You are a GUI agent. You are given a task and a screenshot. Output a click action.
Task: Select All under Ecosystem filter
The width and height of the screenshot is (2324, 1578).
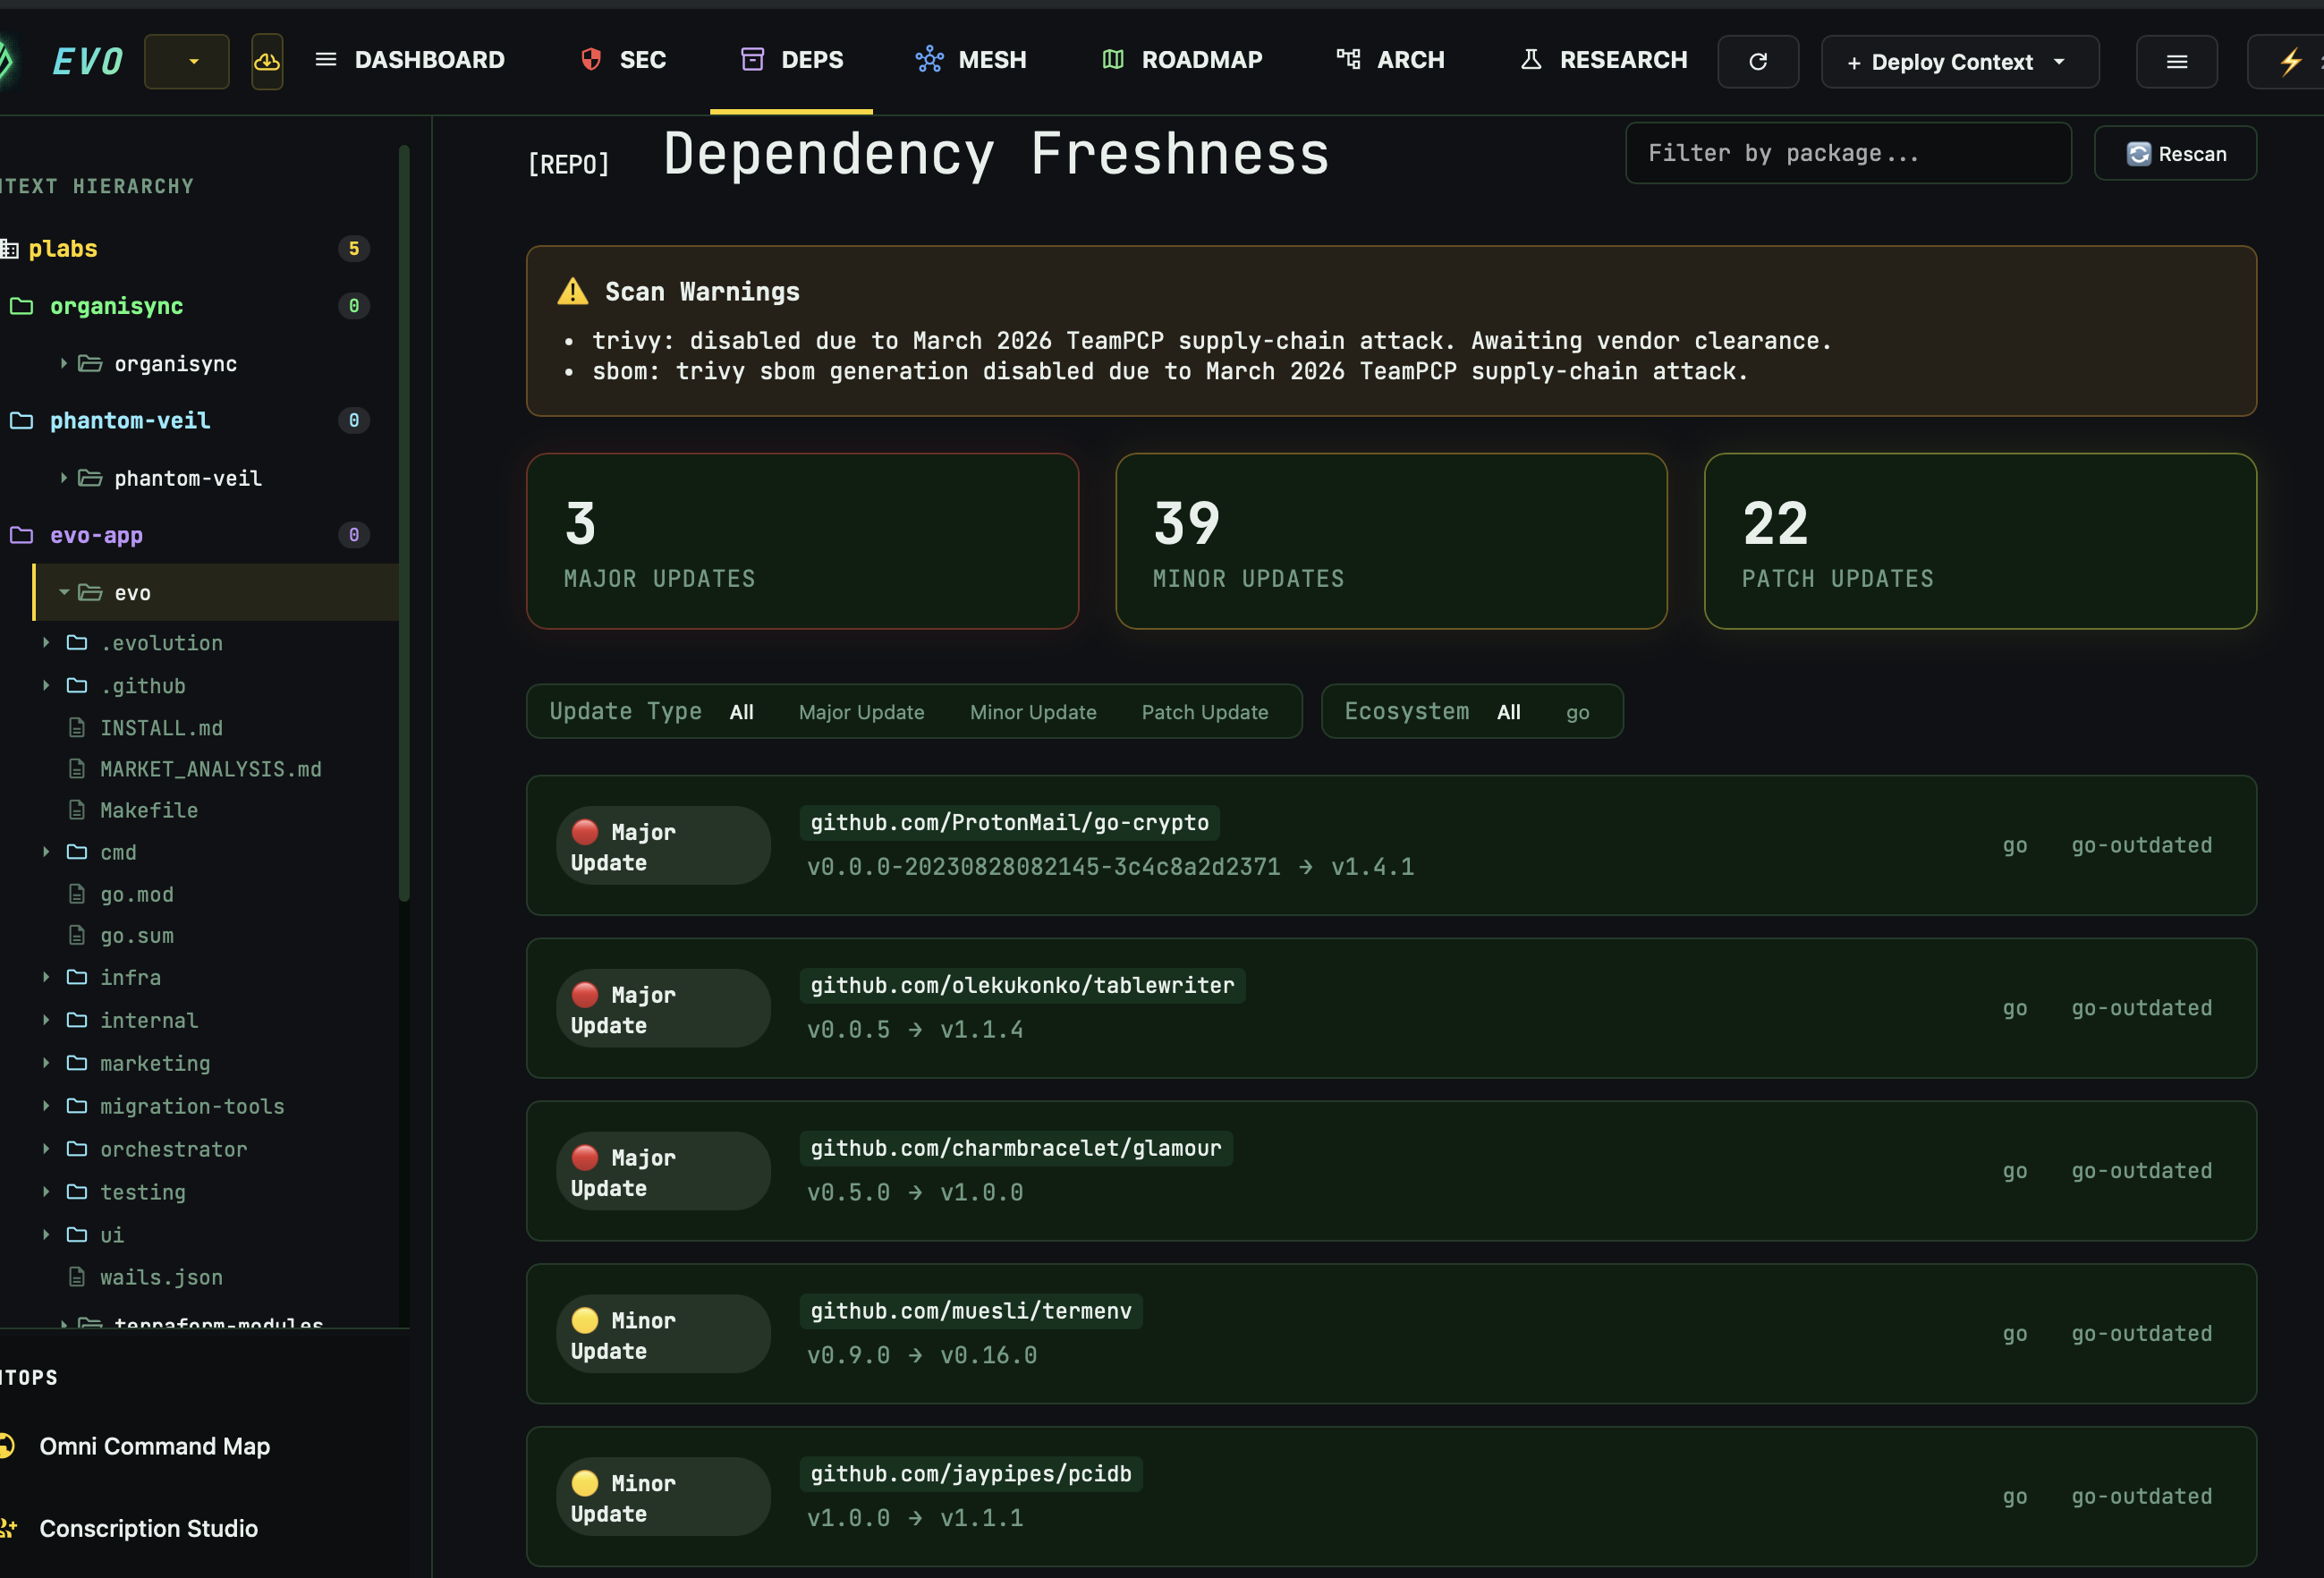[x=1508, y=712]
